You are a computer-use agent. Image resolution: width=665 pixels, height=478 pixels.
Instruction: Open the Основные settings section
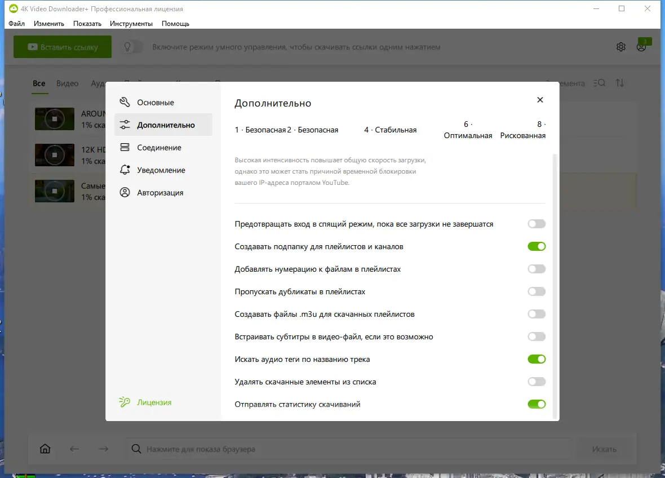click(156, 102)
